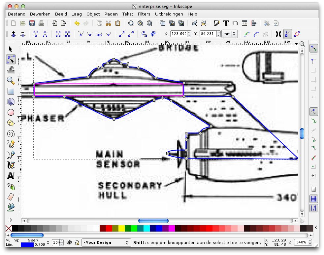Toggle current layer visibility eye
The width and height of the screenshot is (324, 255).
69,242
